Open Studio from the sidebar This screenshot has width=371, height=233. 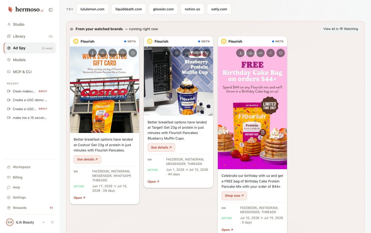(x=30, y=24)
